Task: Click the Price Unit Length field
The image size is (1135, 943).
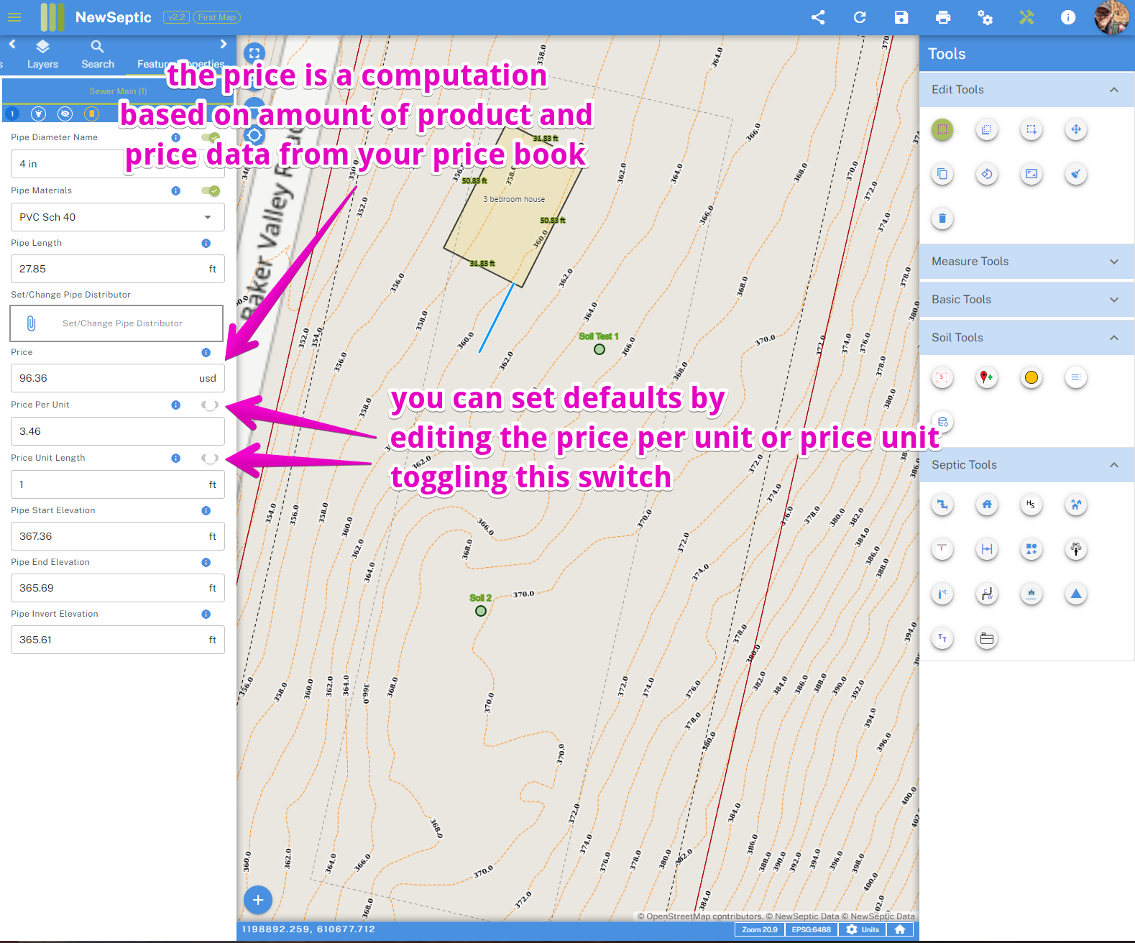Action: tap(118, 484)
